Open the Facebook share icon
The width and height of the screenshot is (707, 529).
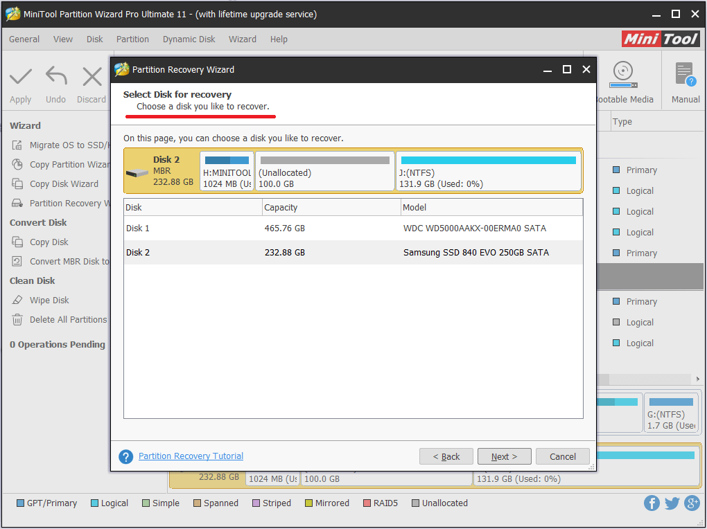(652, 503)
